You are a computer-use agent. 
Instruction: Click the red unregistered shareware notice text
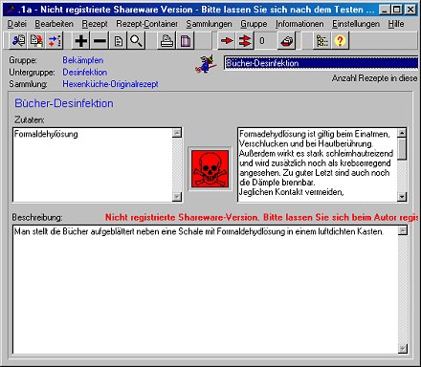[261, 217]
